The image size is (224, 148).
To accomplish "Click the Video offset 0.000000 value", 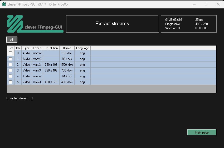I will pyautogui.click(x=201, y=28).
